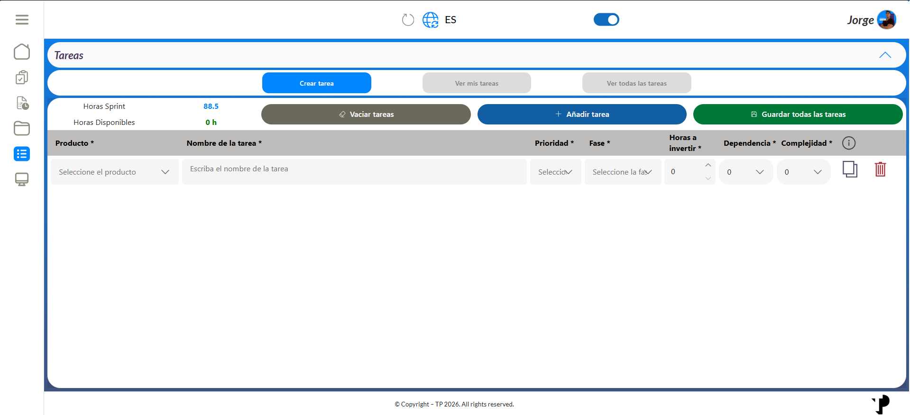Open the Seleccione la fase dropdown
The height and width of the screenshot is (415, 910).
623,172
